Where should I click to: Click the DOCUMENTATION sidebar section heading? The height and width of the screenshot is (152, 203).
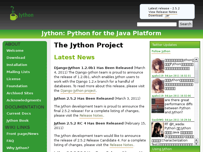coord(25,107)
